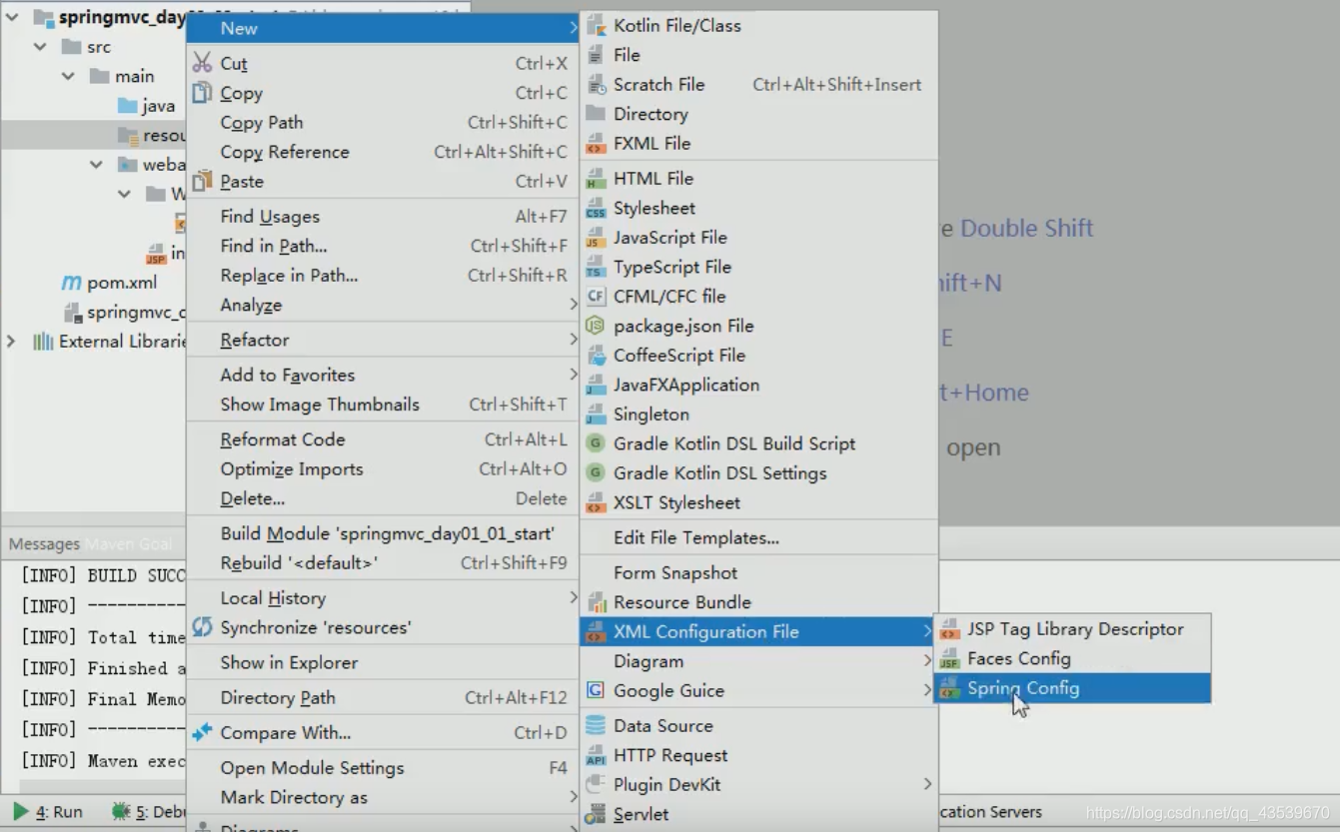Choose Copy Reference menu entry
1340x832 pixels.
[383, 152]
